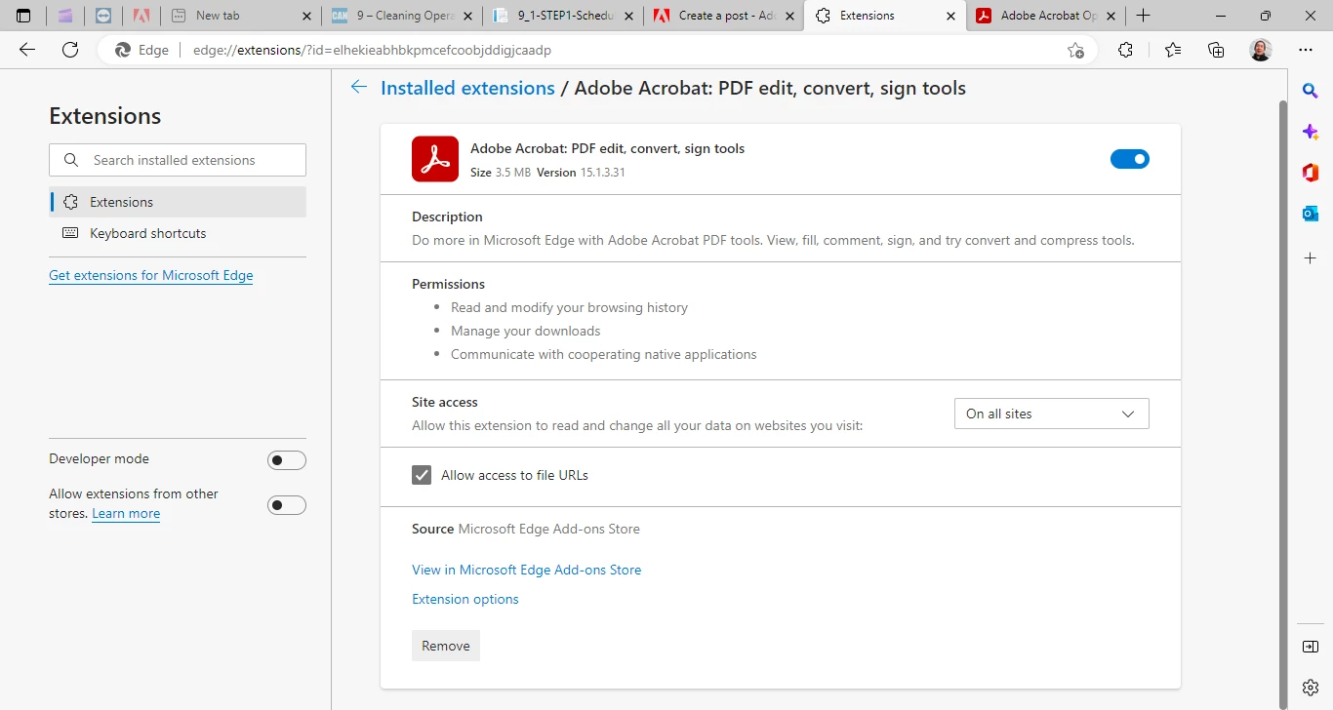Open the sidebar Copilot sparkle icon
The height and width of the screenshot is (710, 1333).
(x=1311, y=132)
